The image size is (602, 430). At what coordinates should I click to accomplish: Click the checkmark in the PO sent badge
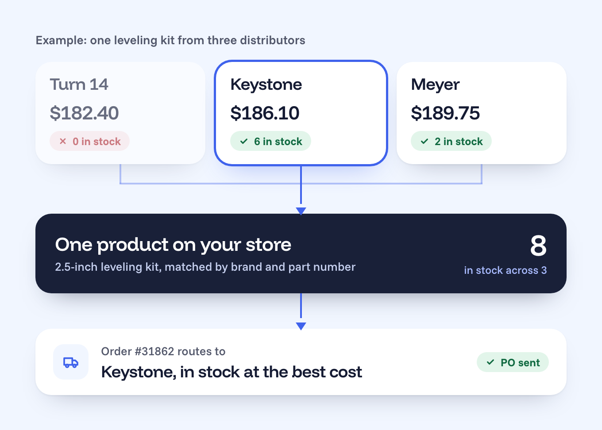coord(490,362)
